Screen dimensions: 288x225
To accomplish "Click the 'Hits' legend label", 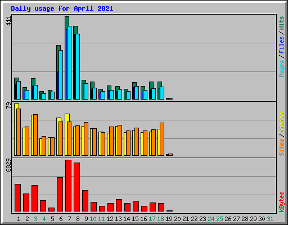I will [282, 23].
